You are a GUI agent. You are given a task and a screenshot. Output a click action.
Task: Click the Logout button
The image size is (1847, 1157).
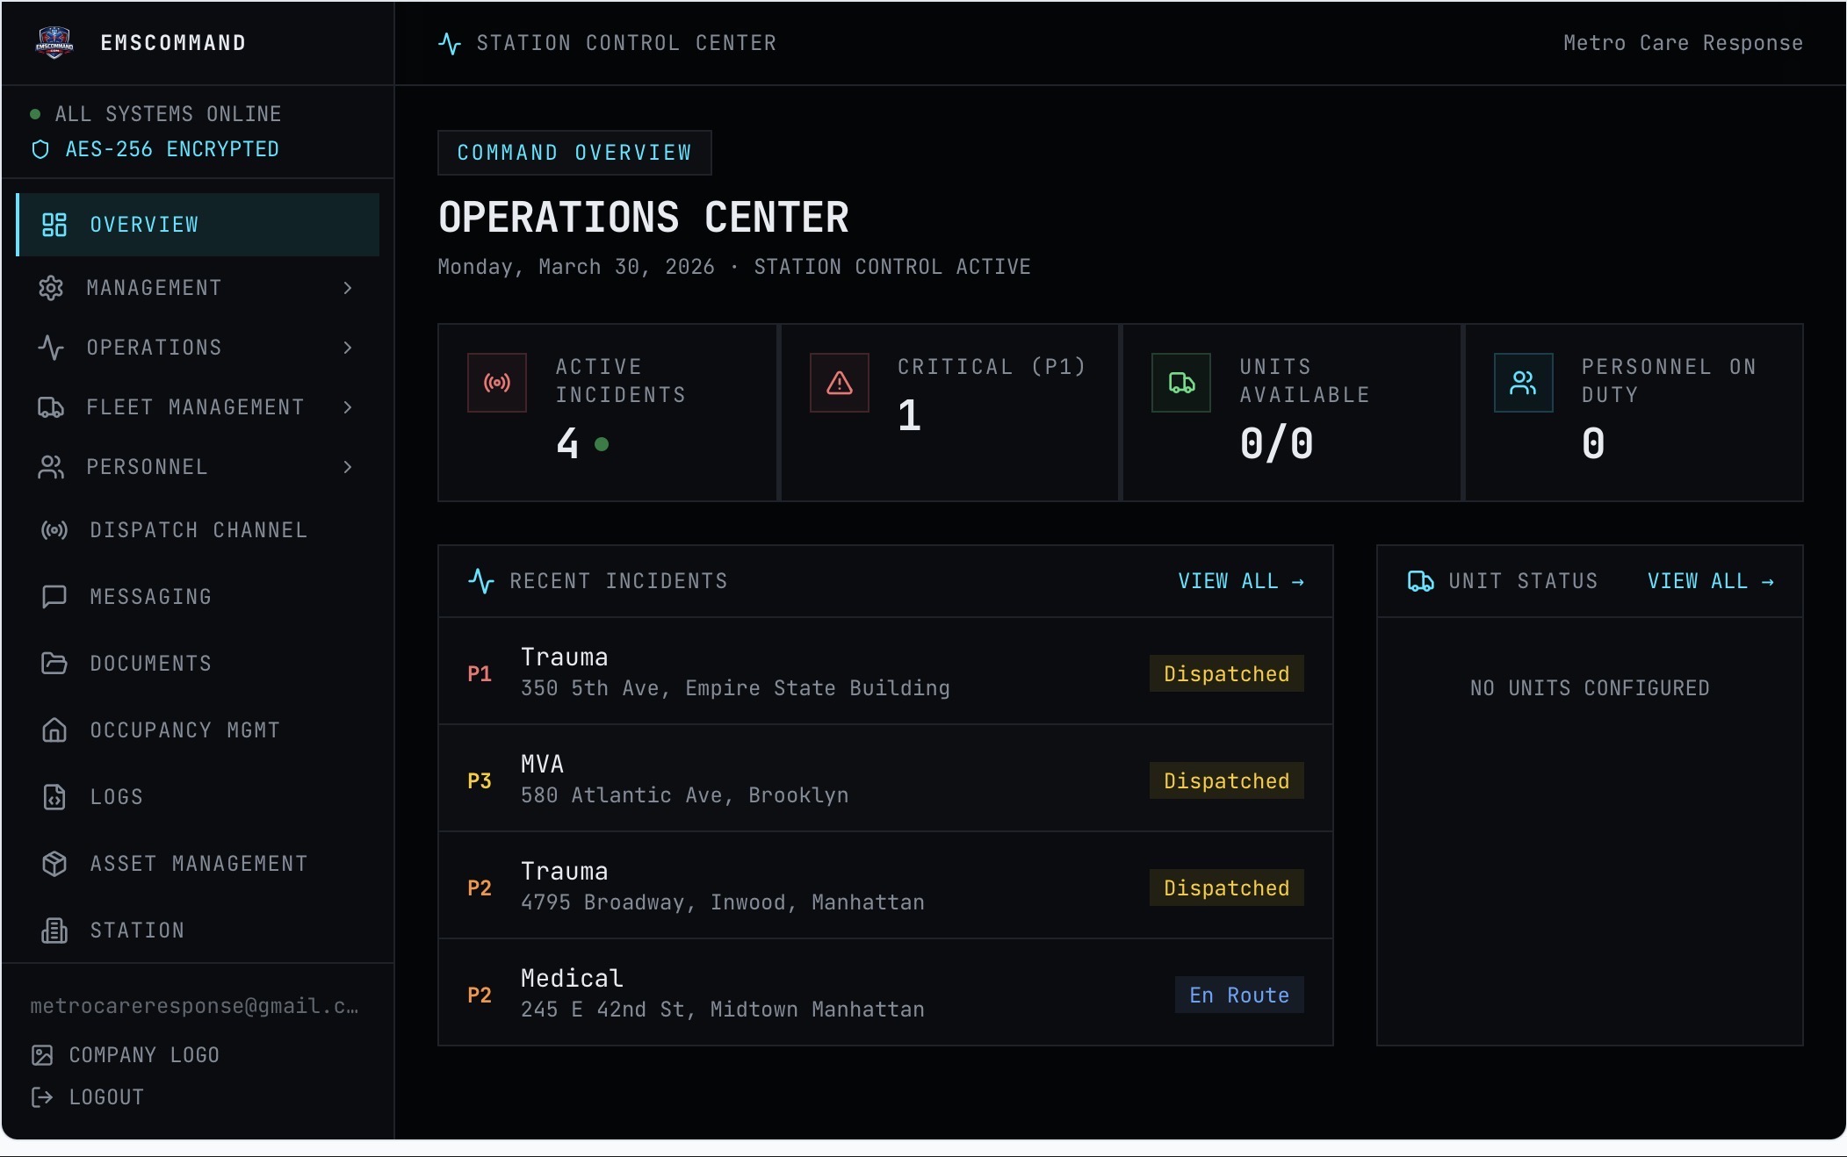point(105,1096)
